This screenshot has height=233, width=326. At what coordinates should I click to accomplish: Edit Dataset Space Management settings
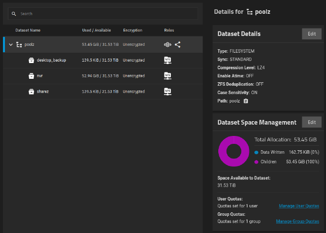[311, 122]
